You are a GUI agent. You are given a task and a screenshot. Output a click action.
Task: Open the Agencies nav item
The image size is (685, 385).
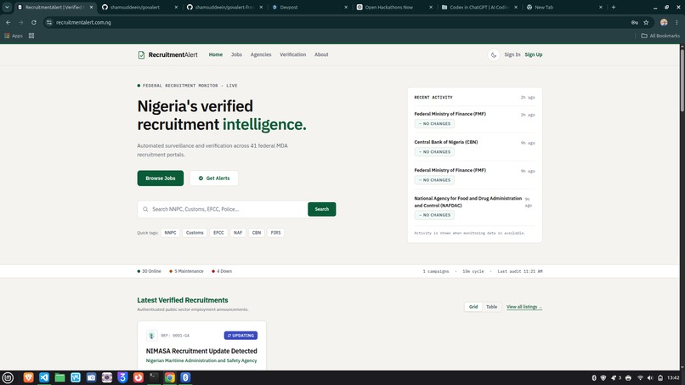pos(261,54)
